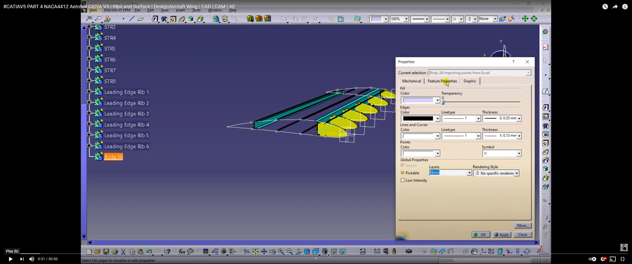
Task: Select the Pan tool icon
Action: tap(264, 252)
